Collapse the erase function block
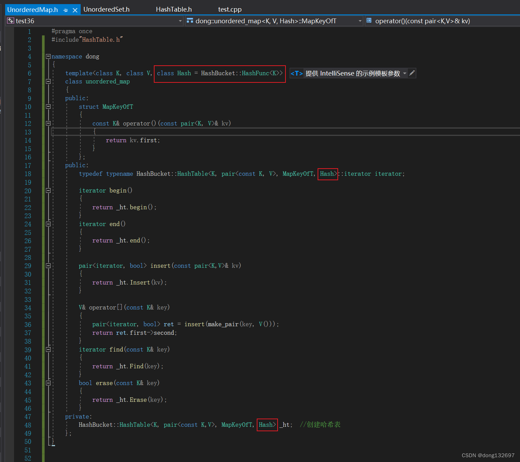This screenshot has height=462, width=520. (48, 383)
